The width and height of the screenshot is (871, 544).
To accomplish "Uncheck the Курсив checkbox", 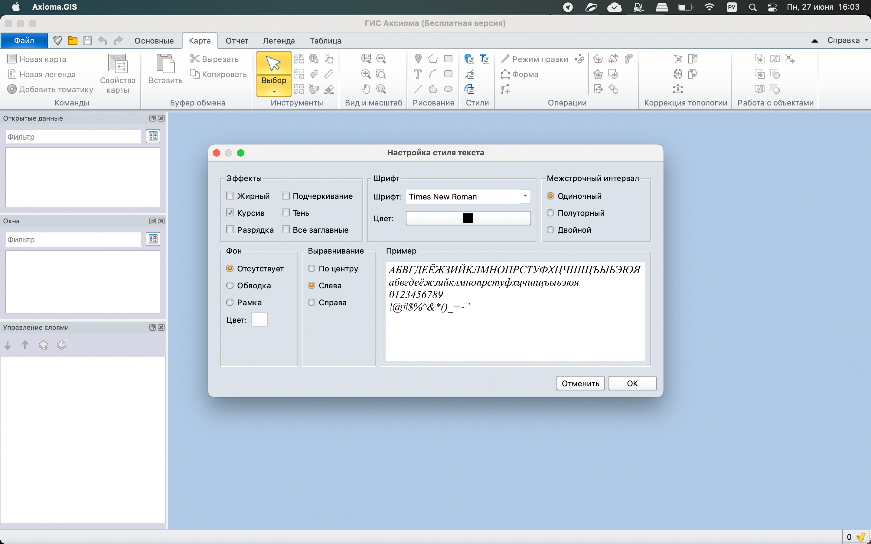I will point(230,213).
